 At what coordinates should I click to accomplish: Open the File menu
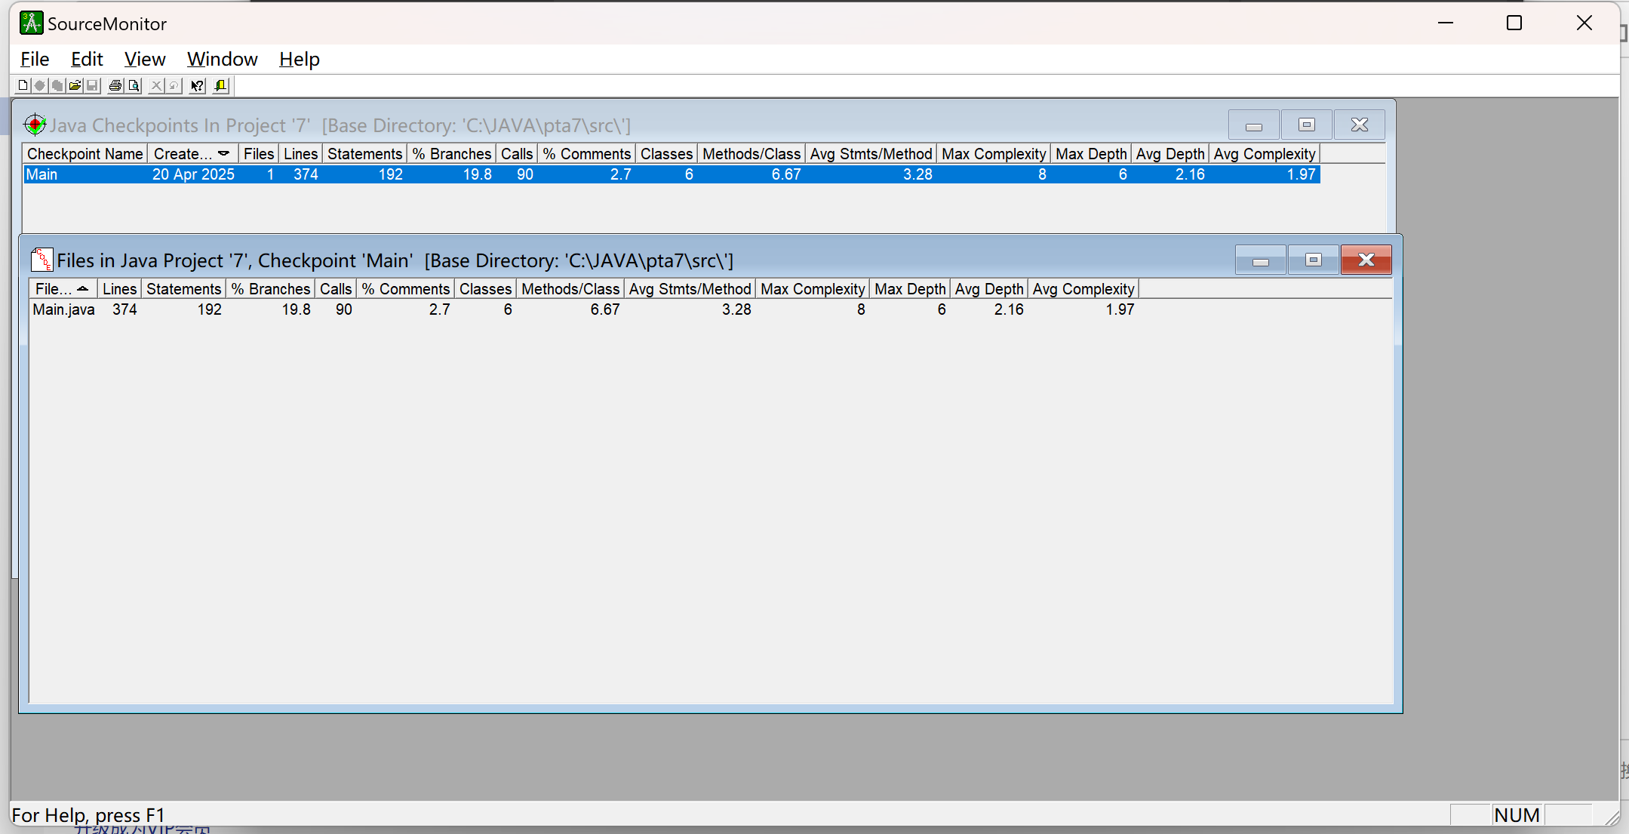[x=35, y=60]
